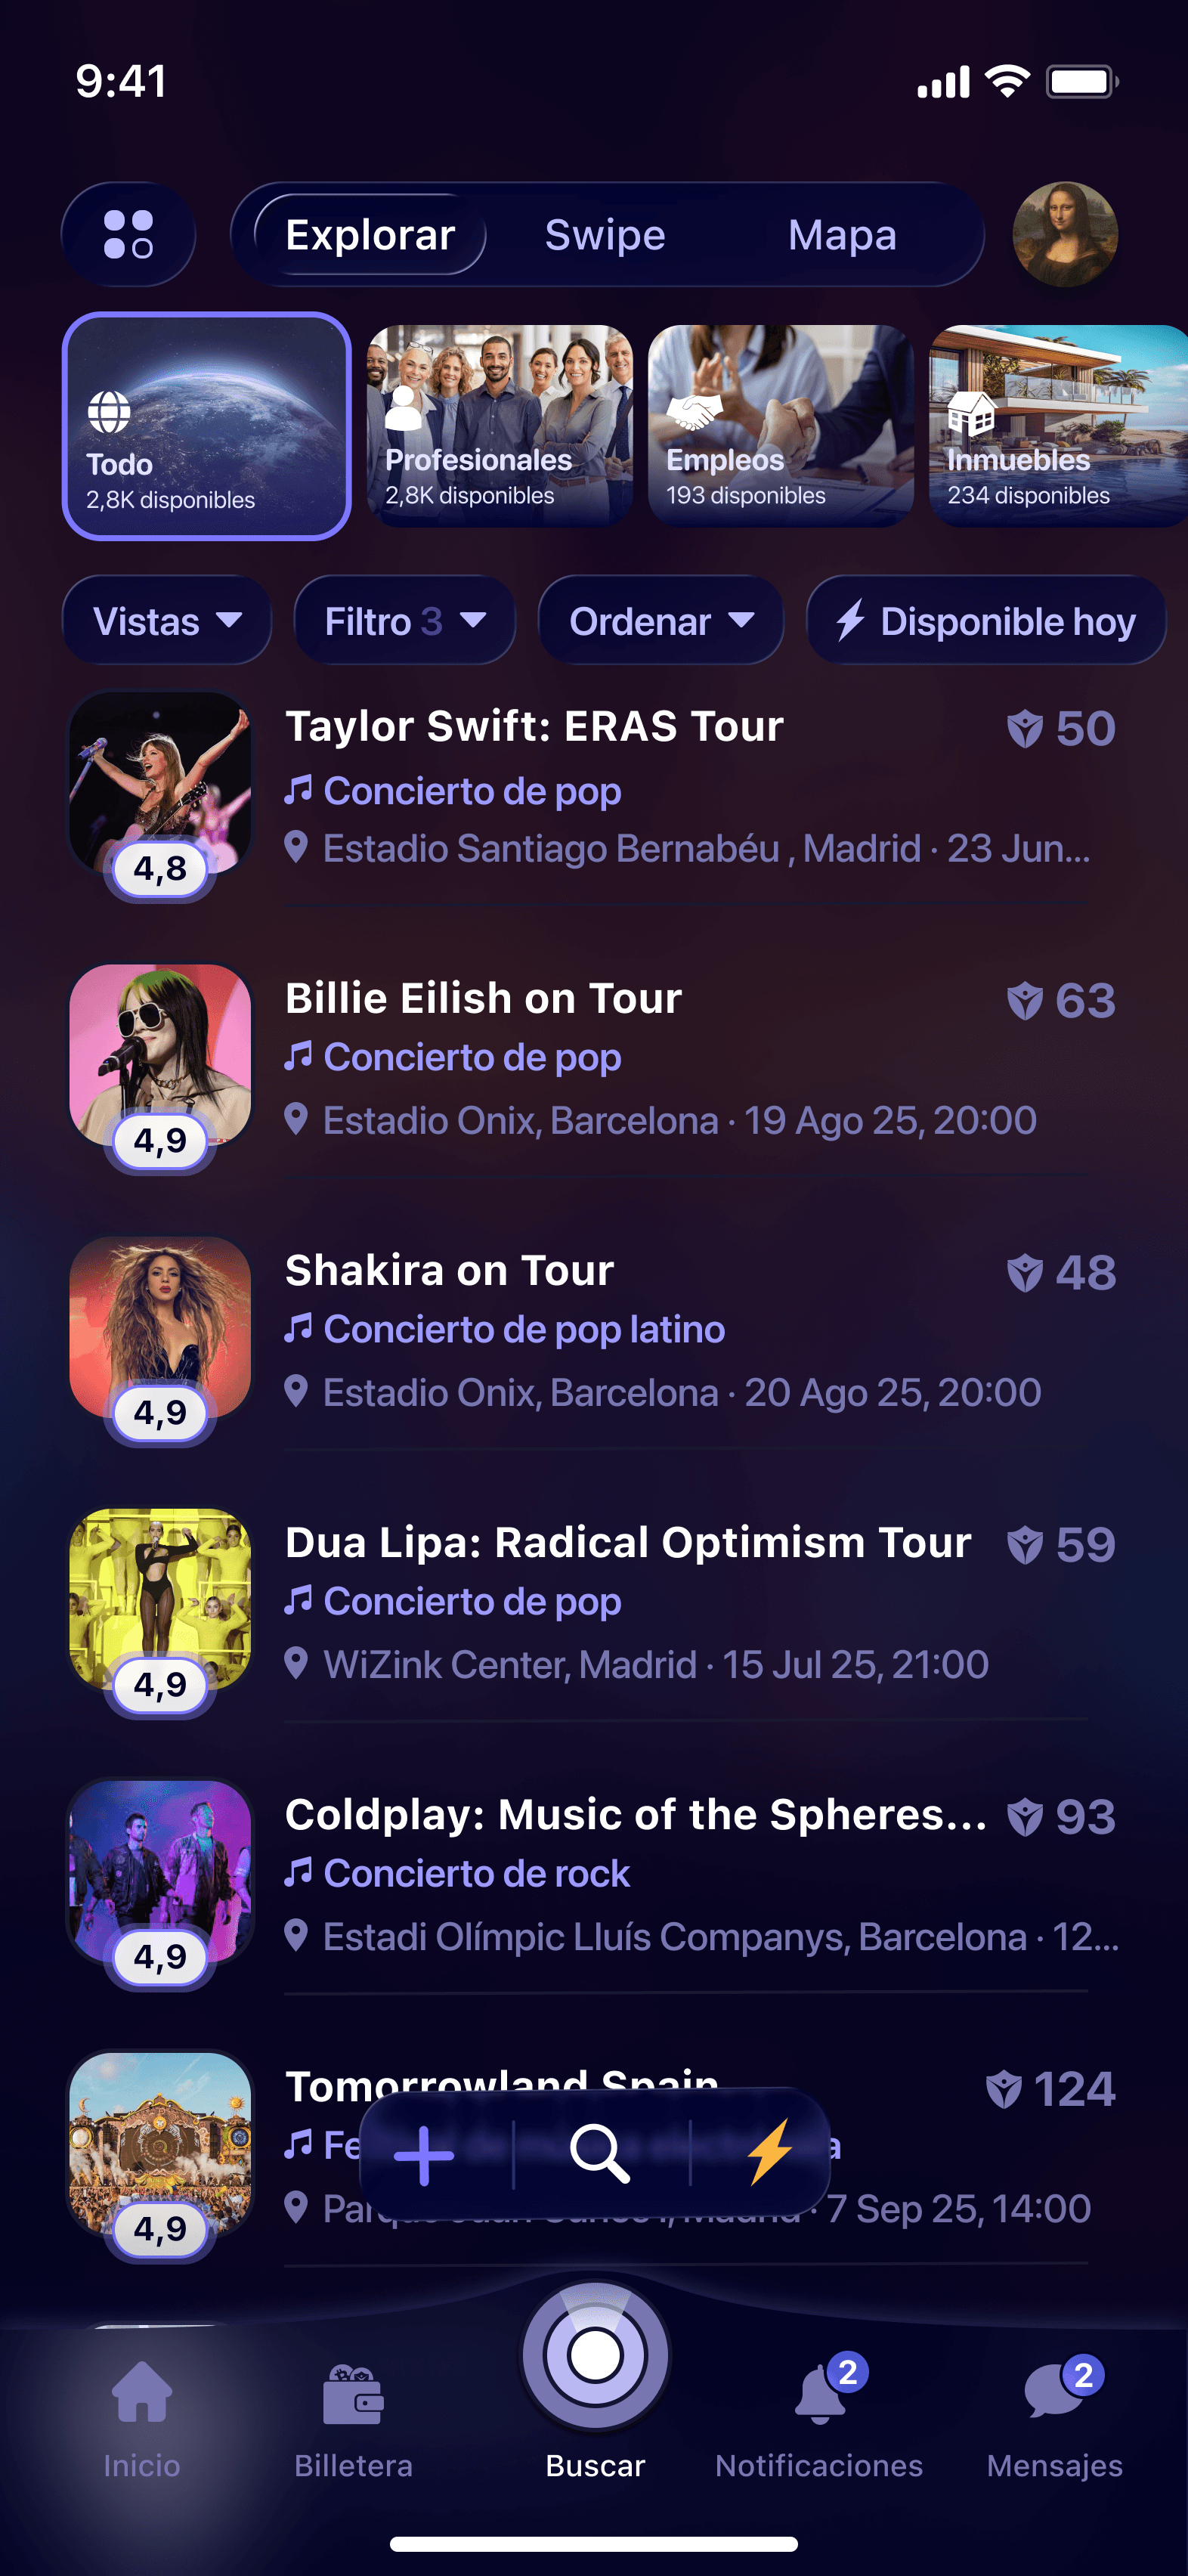Select the Todo category card
Screen dimensions: 1188x2576
click(207, 427)
